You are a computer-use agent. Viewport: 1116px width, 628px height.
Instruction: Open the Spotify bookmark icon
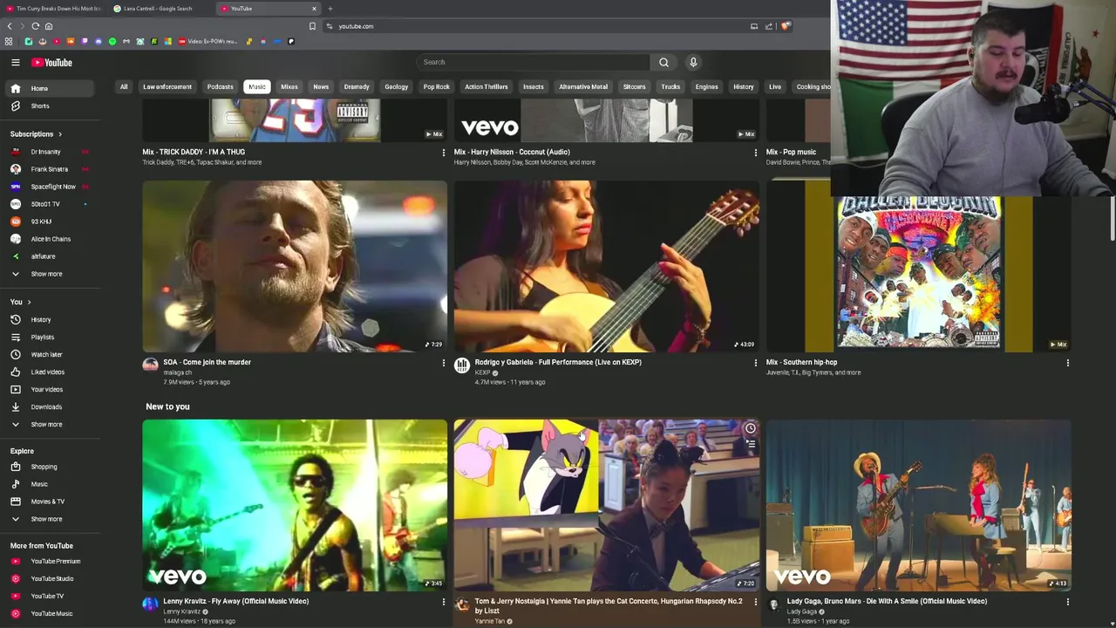click(x=112, y=41)
